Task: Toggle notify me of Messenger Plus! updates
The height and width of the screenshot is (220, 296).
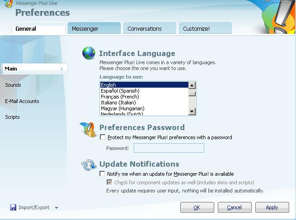Action: [x=103, y=174]
